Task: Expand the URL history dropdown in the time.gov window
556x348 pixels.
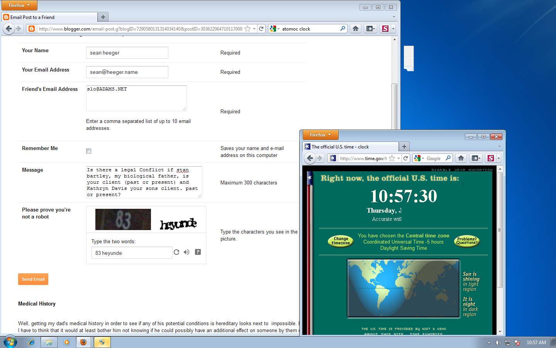Action: (x=398, y=158)
